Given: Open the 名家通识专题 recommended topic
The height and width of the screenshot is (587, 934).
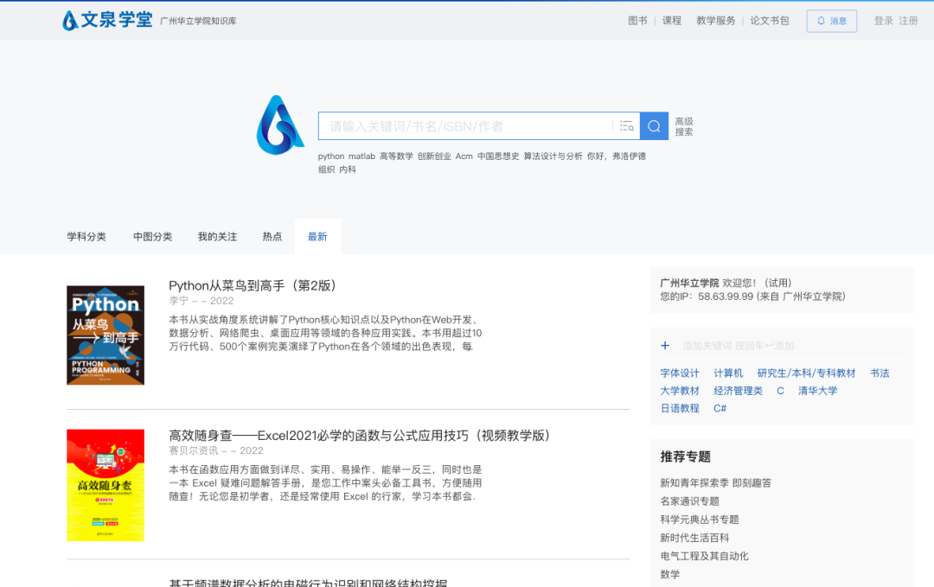Looking at the screenshot, I should 689,501.
